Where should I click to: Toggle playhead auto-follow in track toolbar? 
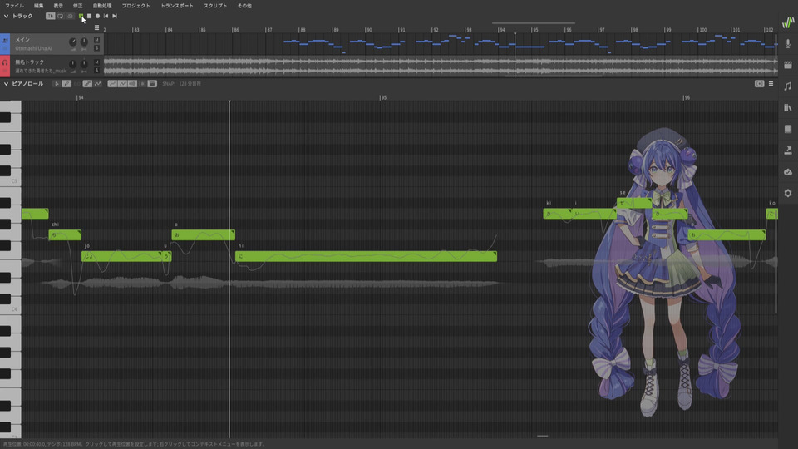50,17
